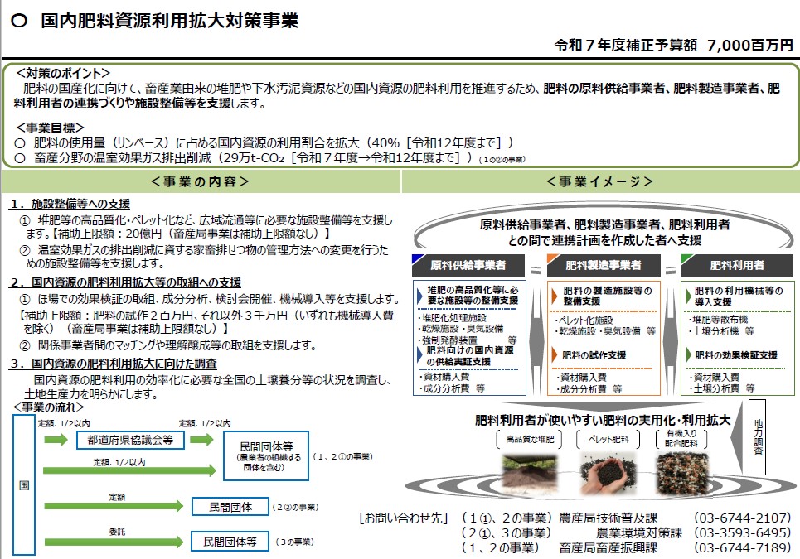The height and width of the screenshot is (559, 800).
Task: Click the green triangle beside 肥料の効果検証支援
Action: [686, 355]
